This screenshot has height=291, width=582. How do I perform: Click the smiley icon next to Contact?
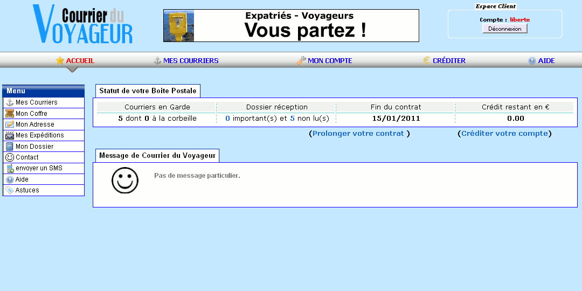click(x=9, y=157)
